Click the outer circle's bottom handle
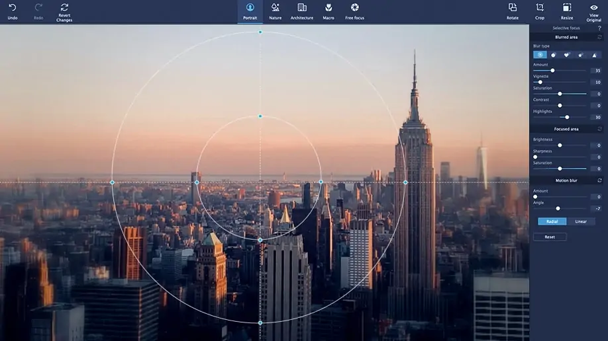The image size is (608, 341). [260, 322]
